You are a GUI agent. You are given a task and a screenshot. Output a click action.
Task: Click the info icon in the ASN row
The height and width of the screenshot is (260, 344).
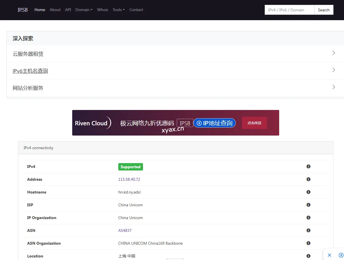click(308, 230)
